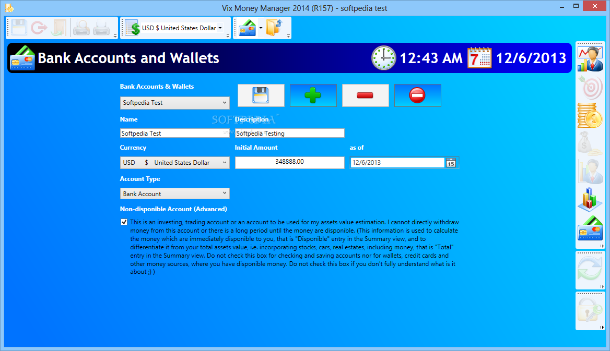
Task: Open the money bag sidebar icon
Action: pyautogui.click(x=590, y=143)
